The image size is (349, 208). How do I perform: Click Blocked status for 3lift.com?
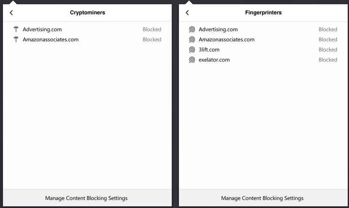[x=328, y=50]
